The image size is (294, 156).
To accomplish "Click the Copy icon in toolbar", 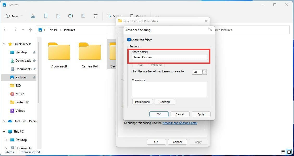I will (x=46, y=16).
